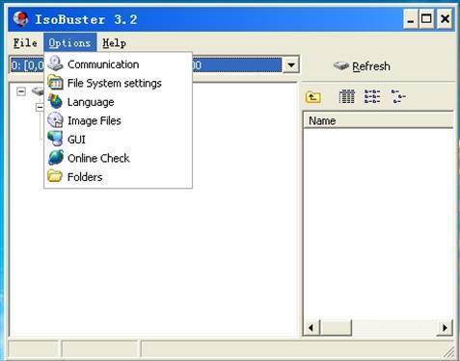
Task: Click the drive icon beside Refresh
Action: (341, 65)
